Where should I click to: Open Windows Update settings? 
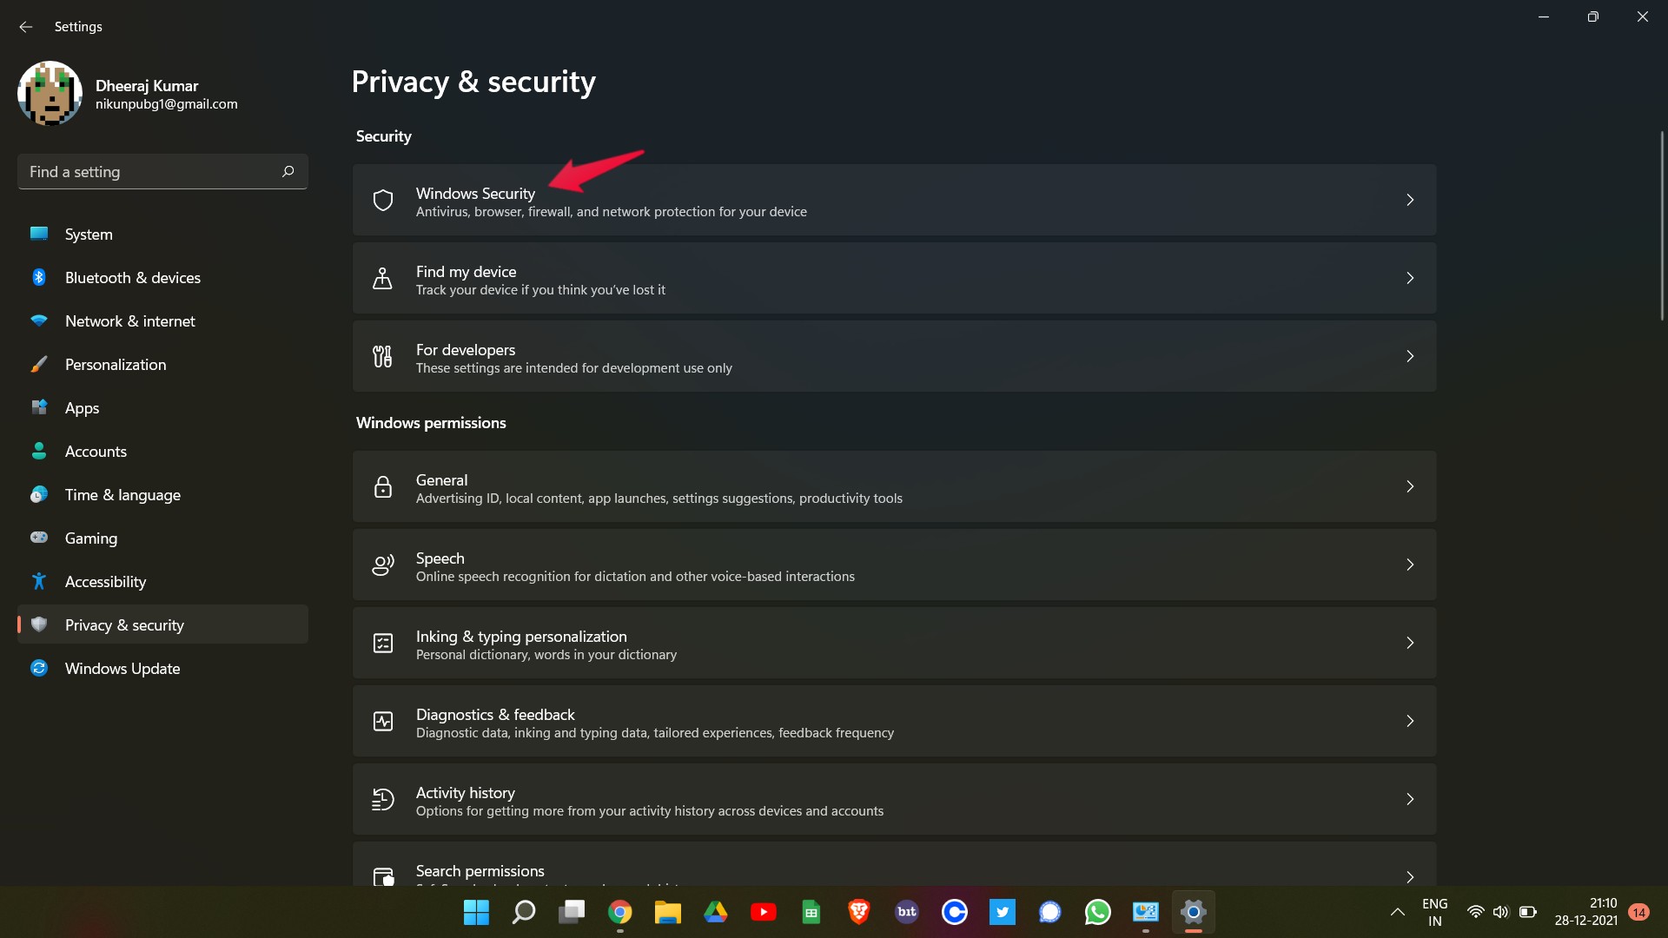162,669
